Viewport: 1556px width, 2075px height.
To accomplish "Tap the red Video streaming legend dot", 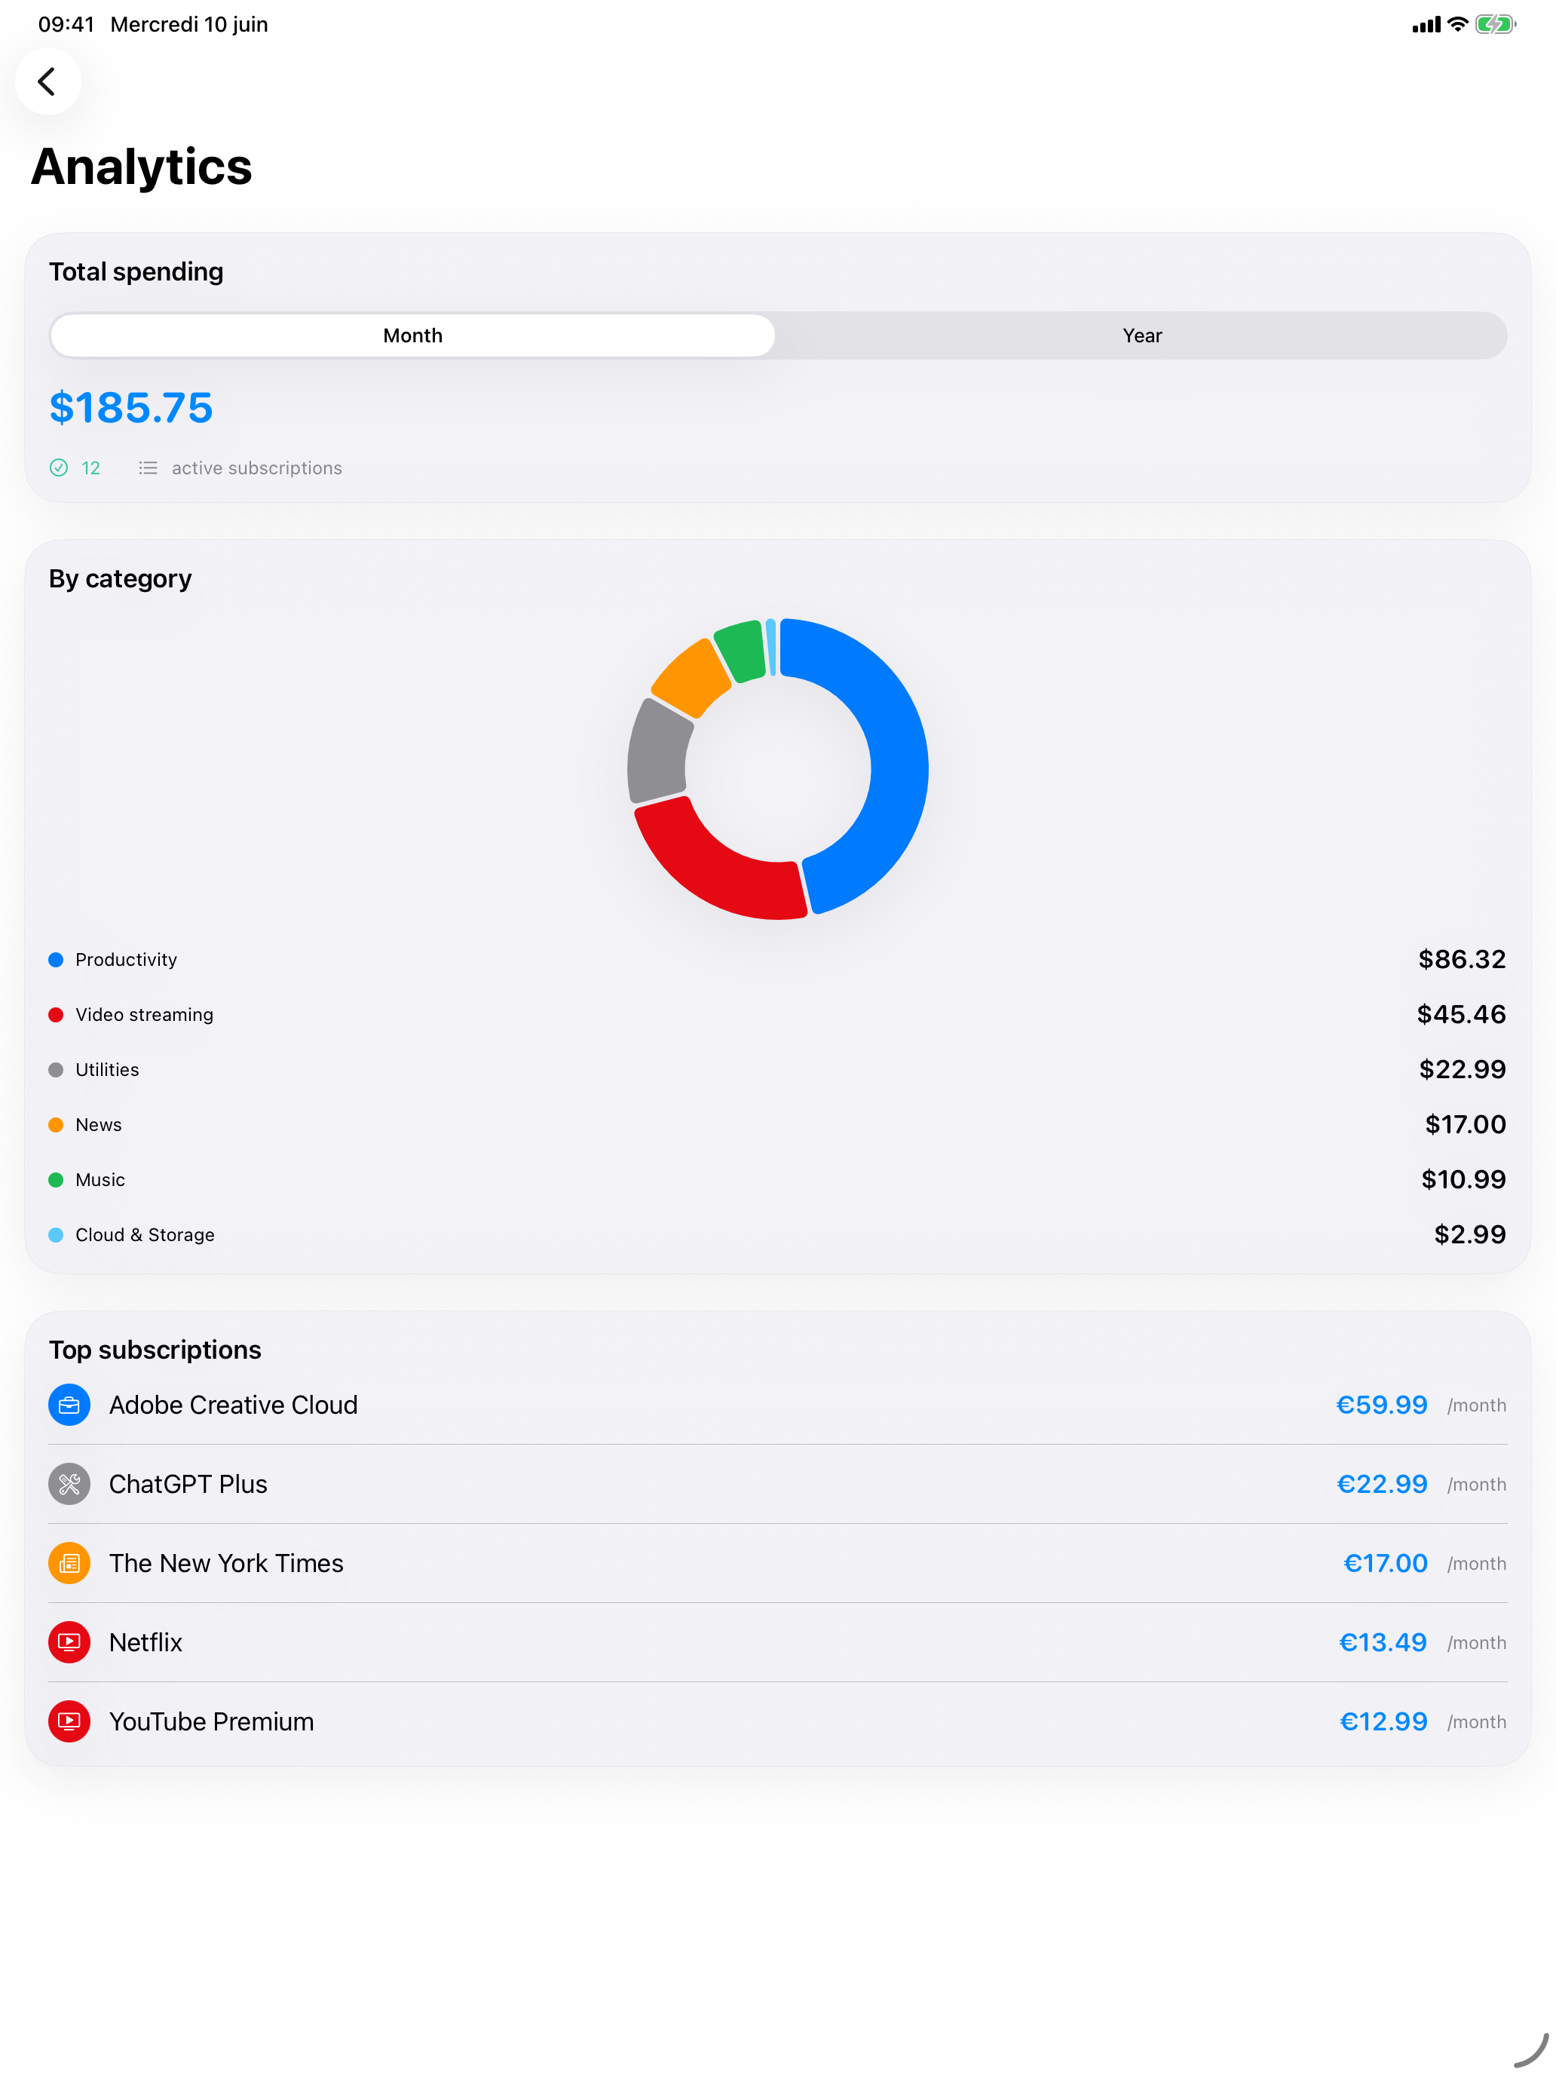I will tap(57, 1015).
